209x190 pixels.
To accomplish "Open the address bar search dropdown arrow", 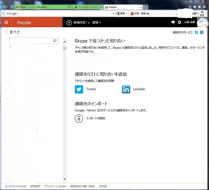I will pyautogui.click(x=72, y=7).
